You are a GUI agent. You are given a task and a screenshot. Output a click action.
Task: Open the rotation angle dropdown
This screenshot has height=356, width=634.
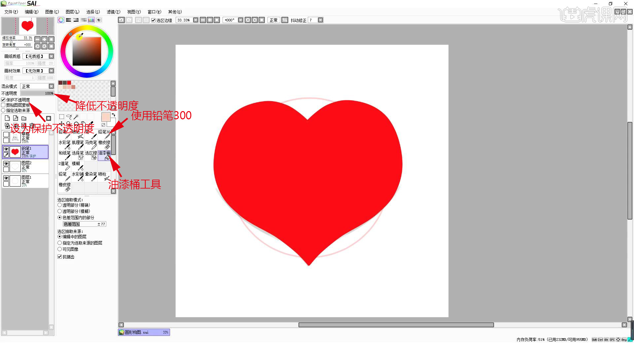click(x=240, y=20)
